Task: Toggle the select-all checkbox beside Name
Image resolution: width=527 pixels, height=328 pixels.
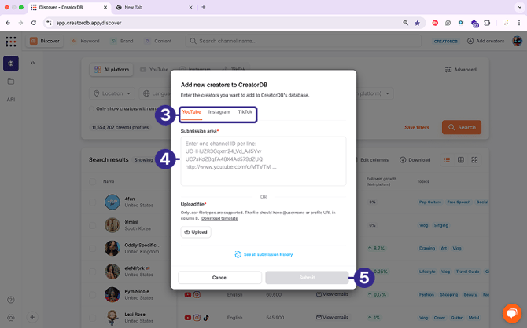Action: tap(92, 181)
